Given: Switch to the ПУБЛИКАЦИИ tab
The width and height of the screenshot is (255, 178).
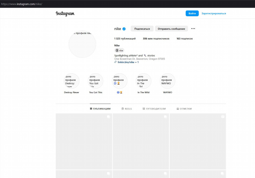Looking at the screenshot, I should tap(100, 109).
